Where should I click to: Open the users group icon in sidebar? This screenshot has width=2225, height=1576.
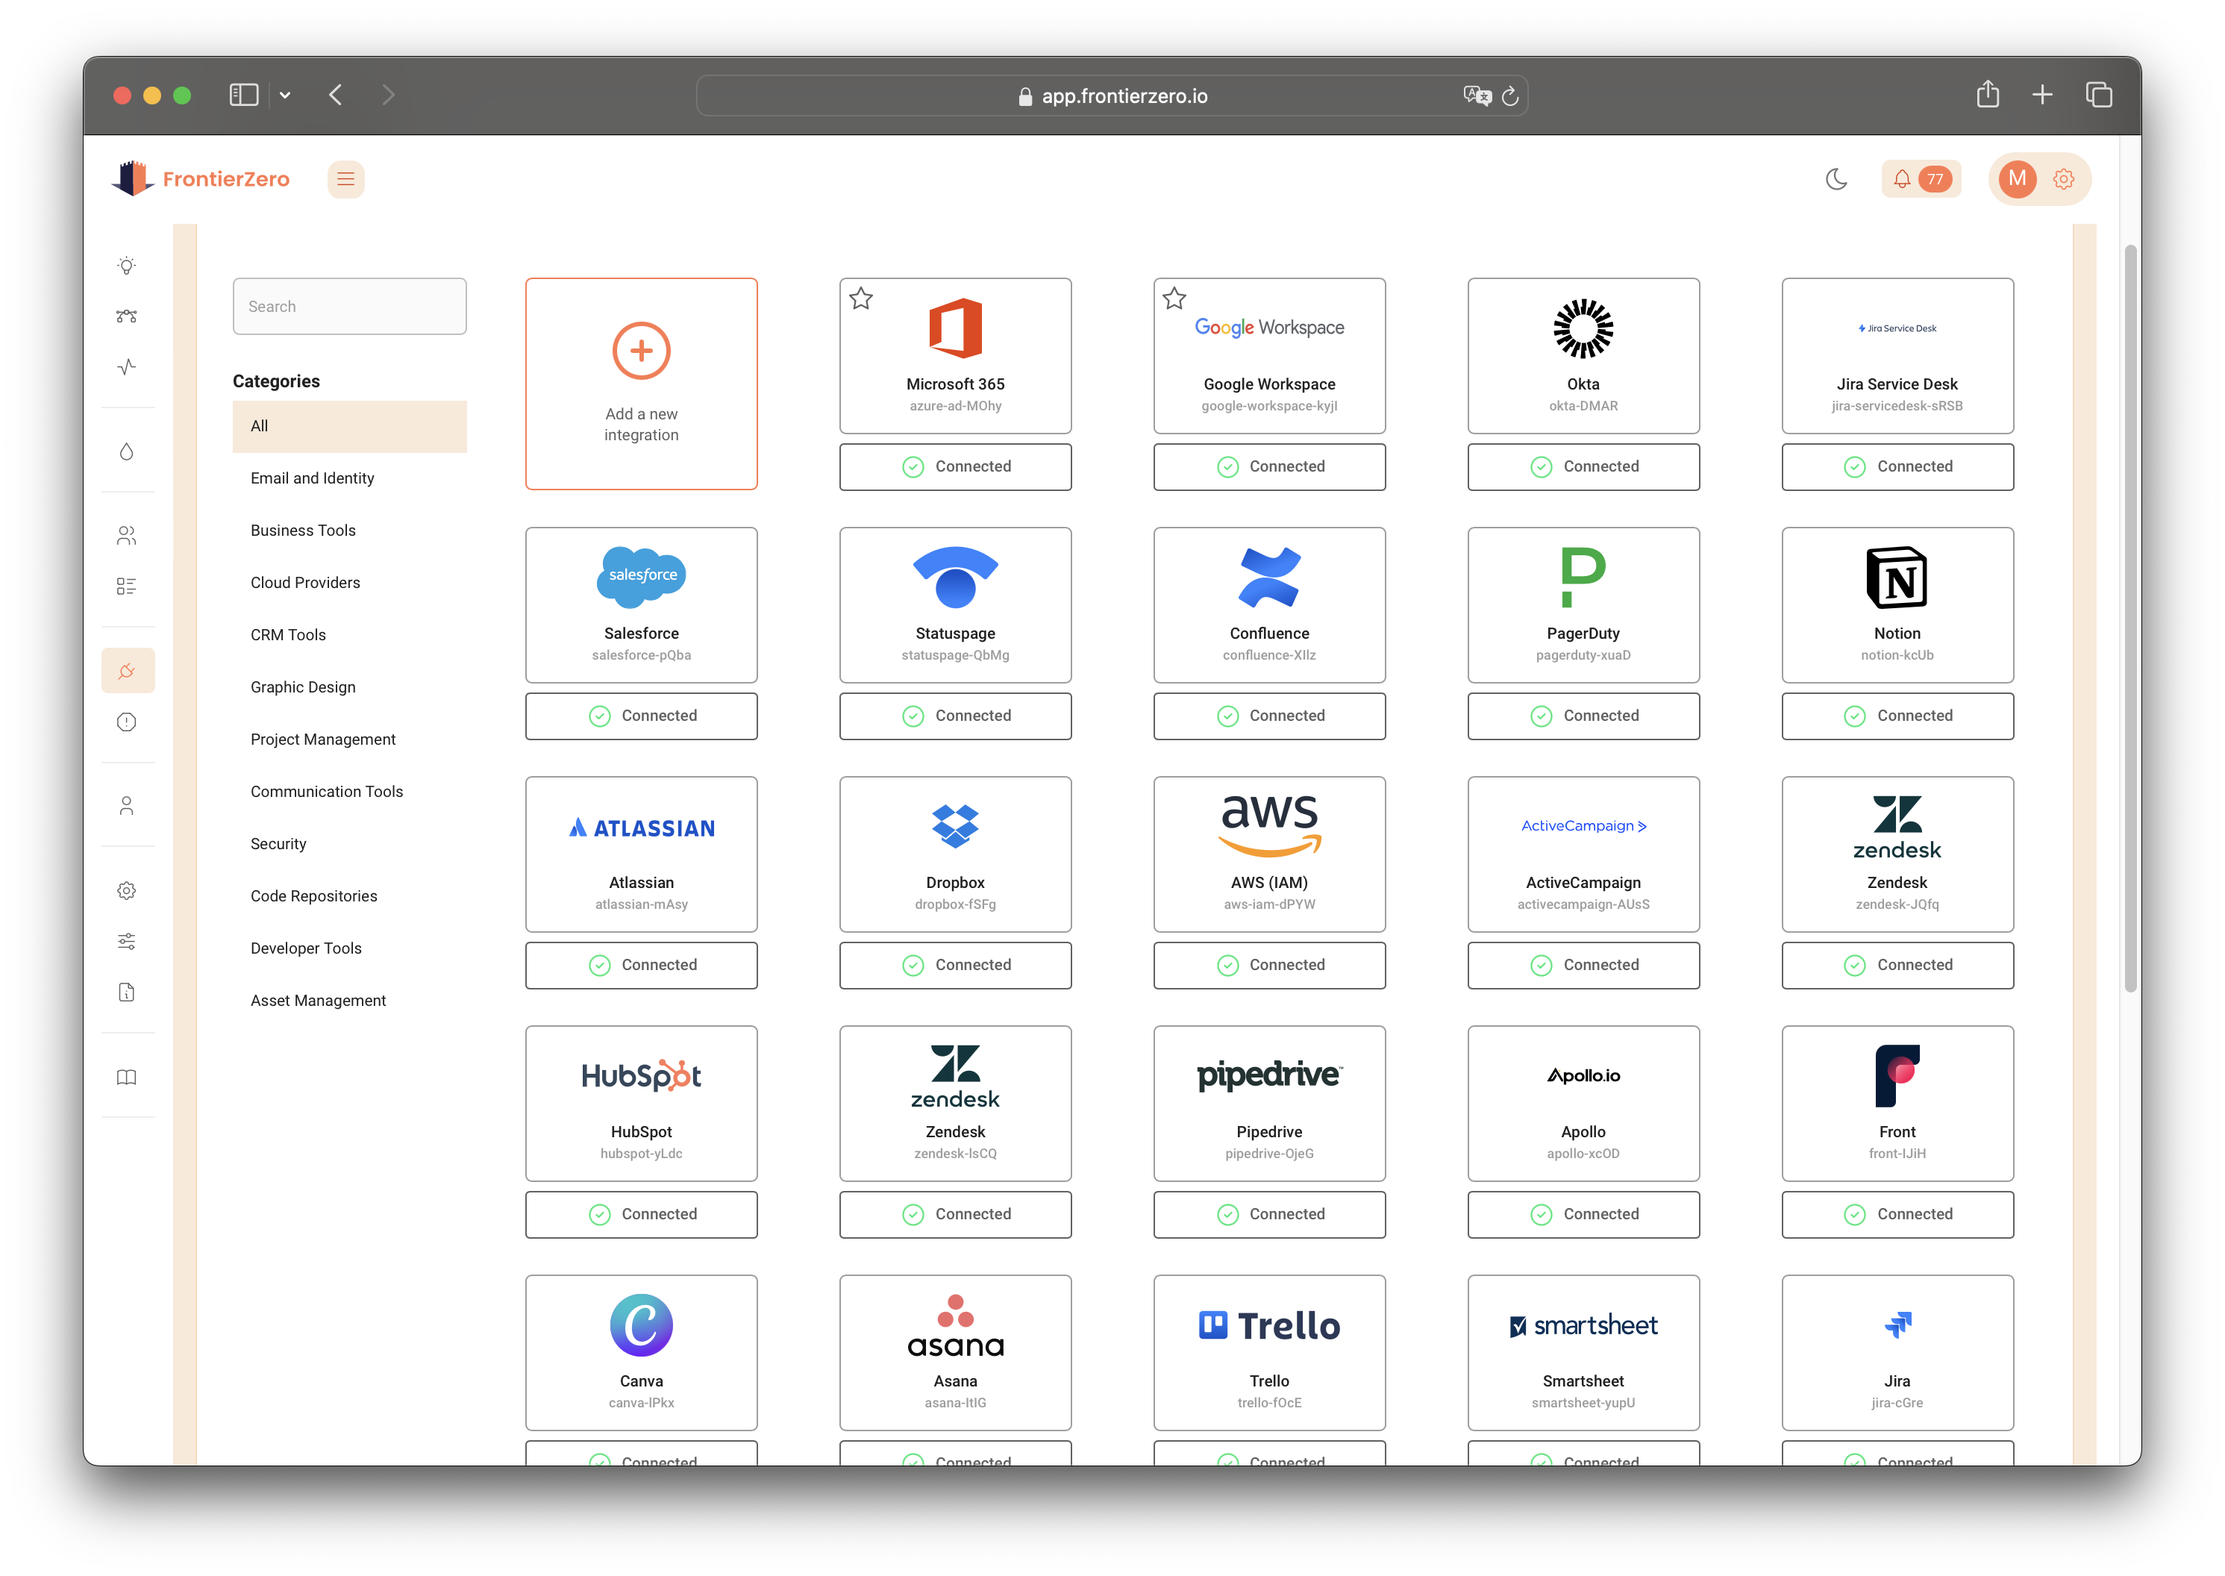pos(126,536)
